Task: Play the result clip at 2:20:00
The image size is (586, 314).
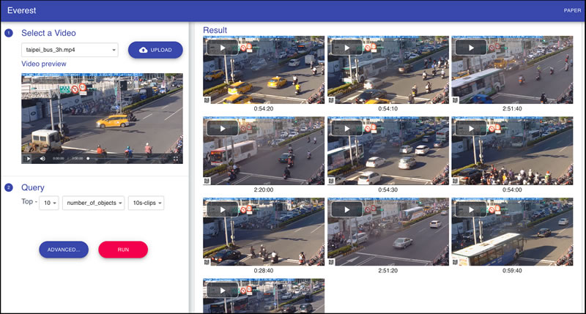Action: 222,129
